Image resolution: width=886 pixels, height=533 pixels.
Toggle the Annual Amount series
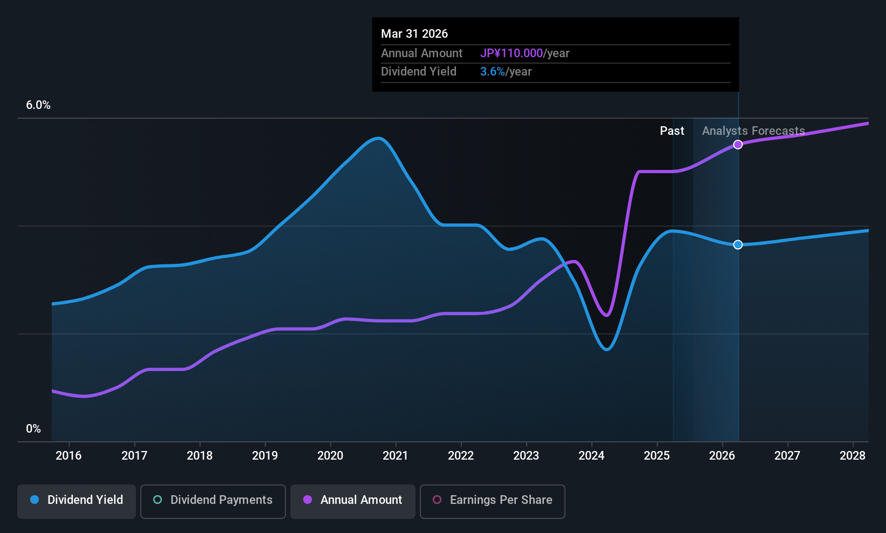353,501
